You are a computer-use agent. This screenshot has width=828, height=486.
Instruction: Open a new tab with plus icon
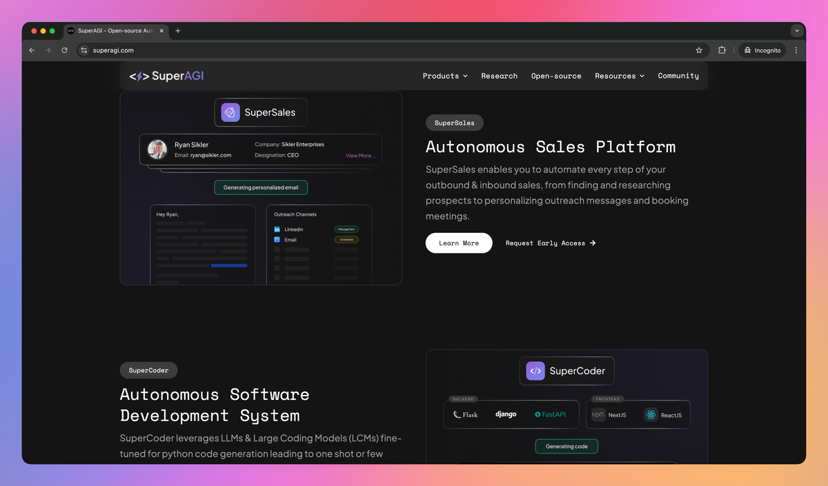pos(178,31)
